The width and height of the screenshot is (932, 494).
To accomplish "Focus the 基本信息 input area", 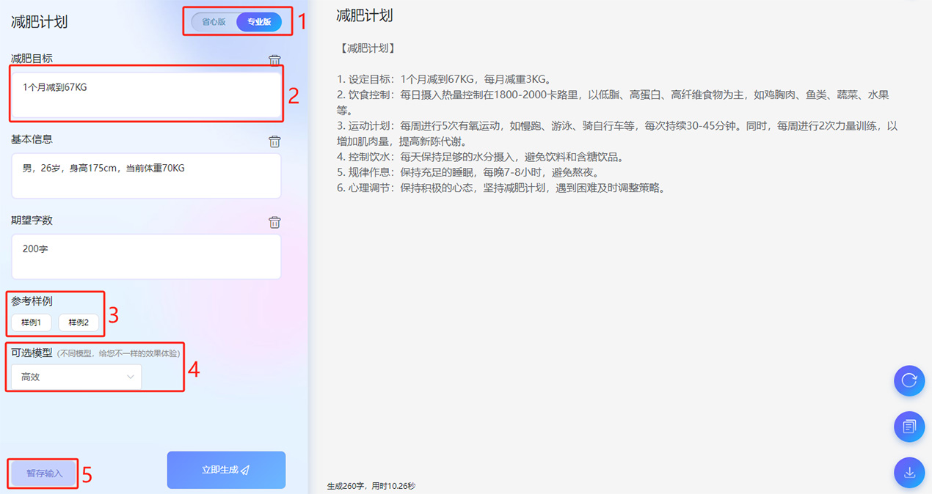I will pyautogui.click(x=145, y=176).
